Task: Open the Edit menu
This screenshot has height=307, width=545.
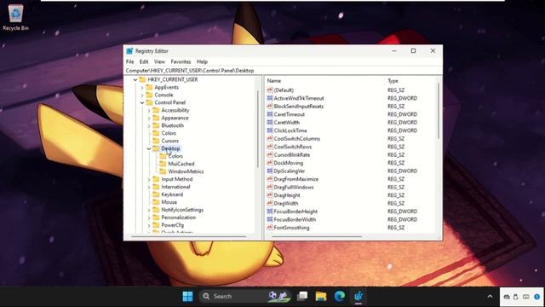Action: [x=144, y=61]
